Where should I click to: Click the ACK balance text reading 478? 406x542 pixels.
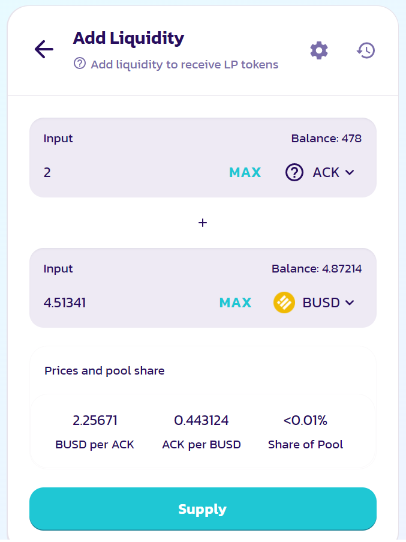(x=326, y=139)
